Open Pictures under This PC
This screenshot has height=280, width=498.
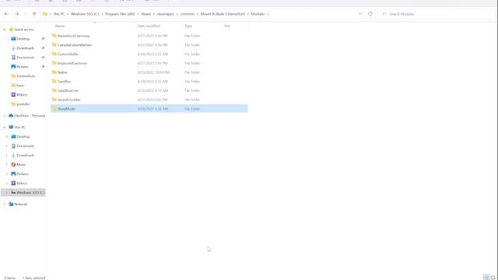[23, 174]
